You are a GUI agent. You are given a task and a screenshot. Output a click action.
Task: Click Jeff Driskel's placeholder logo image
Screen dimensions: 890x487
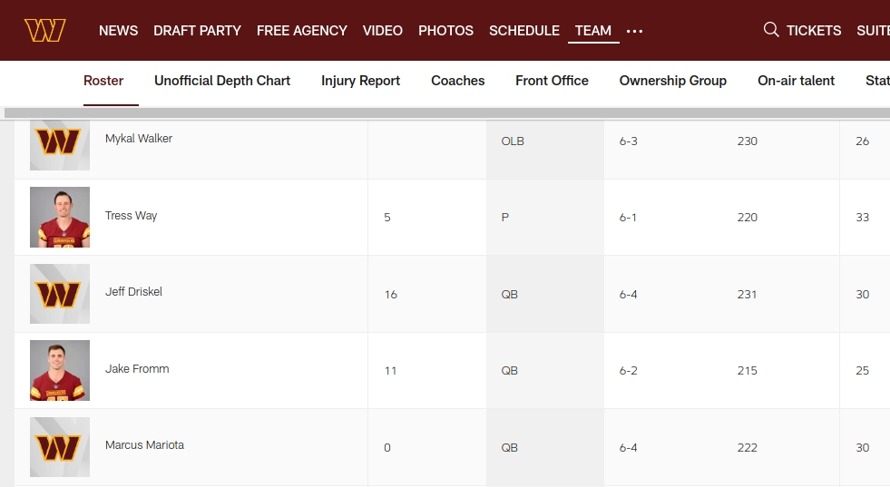[60, 294]
